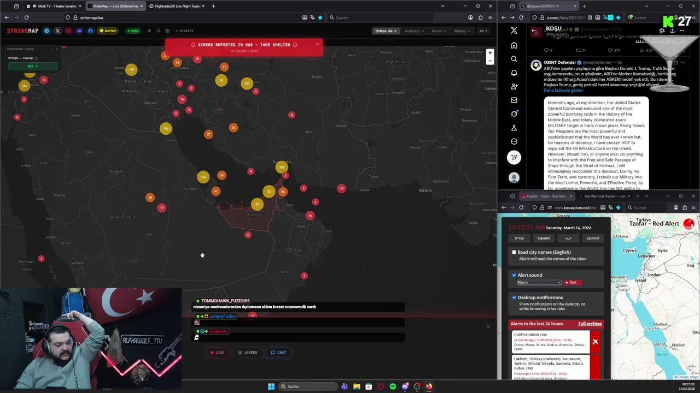Viewport: 700px width, 393px height.
Task: Open StrikeMap's Instagram icon
Action: click(68, 31)
